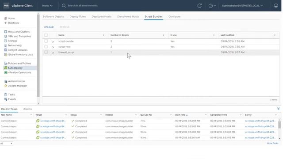The image size is (283, 159).
Task: Open Hosts and Clusters in the sidebar
Action: [x=19, y=32]
